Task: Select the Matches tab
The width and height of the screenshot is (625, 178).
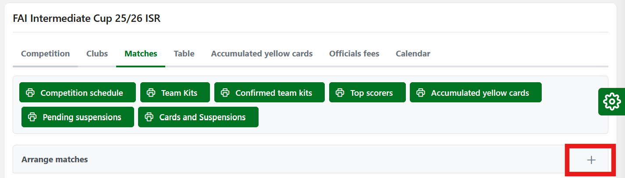Action: coord(141,54)
